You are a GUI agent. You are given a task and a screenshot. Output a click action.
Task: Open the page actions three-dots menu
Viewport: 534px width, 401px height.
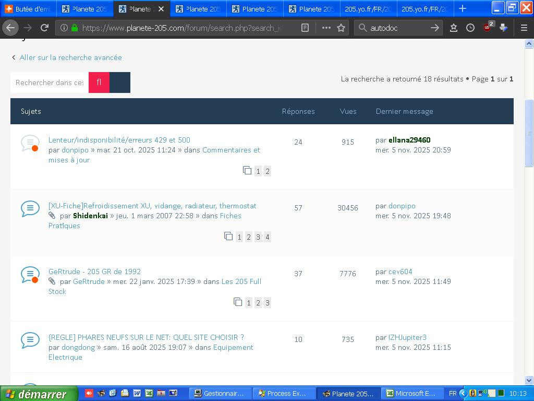326,28
